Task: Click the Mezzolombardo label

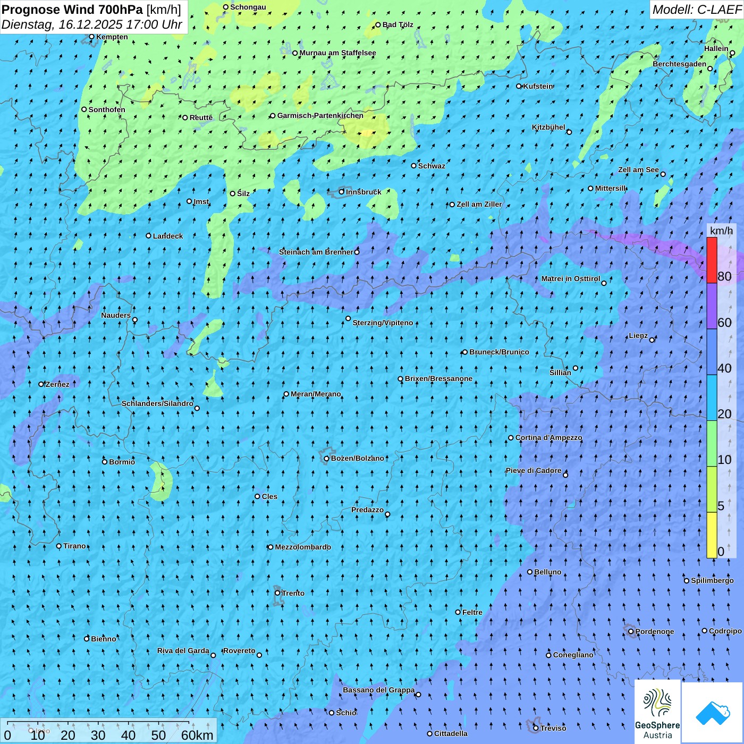Action: tap(303, 547)
